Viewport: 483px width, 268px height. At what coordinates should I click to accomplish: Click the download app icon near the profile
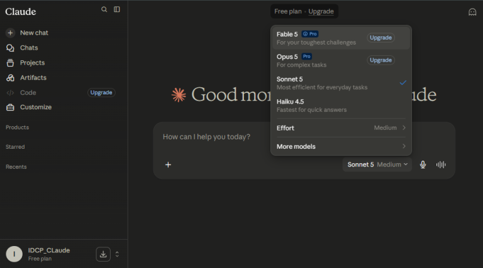[x=103, y=254]
